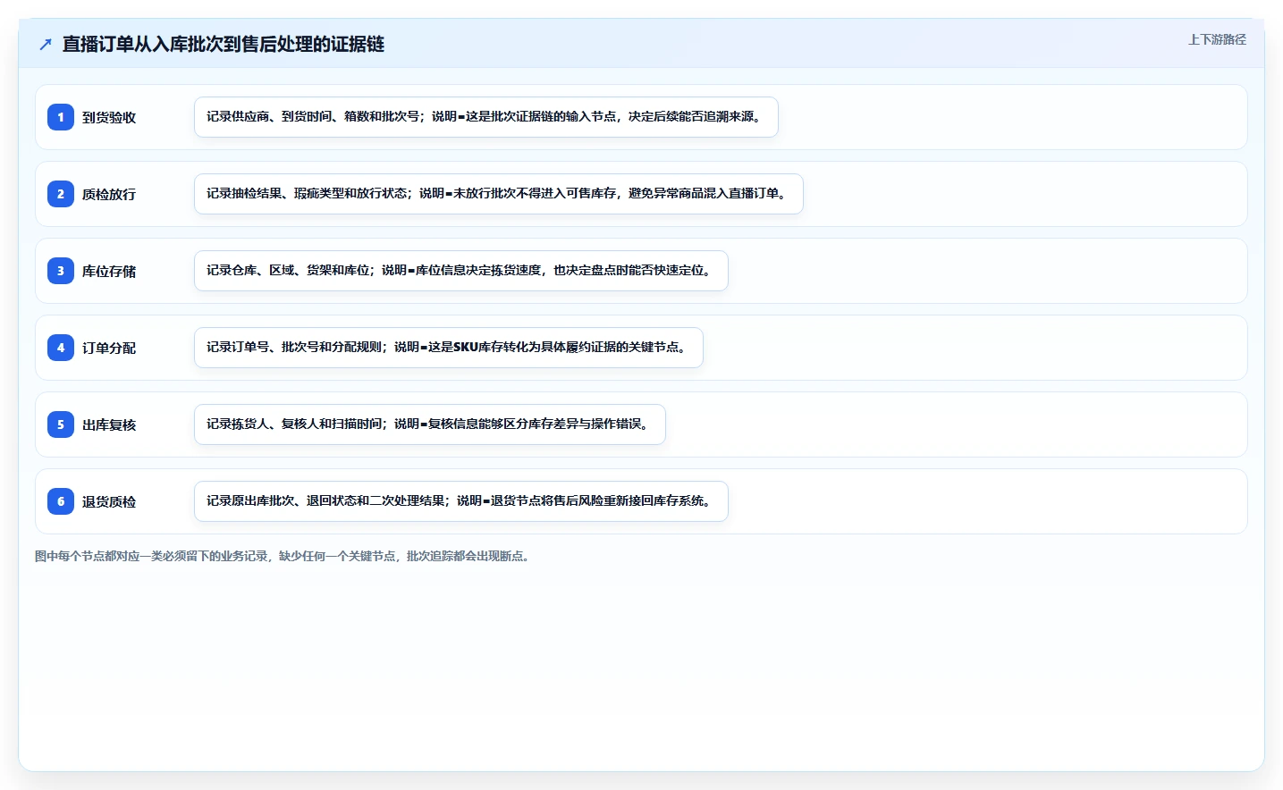1283x790 pixels.
Task: Click the 质检放行 node label
Action: click(x=109, y=194)
